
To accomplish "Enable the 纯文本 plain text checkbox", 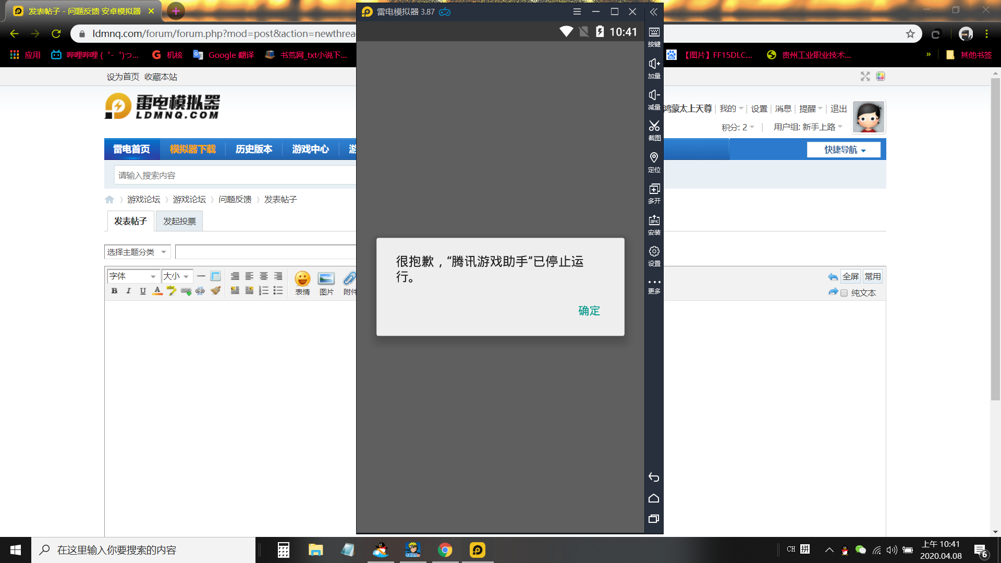I will point(844,293).
